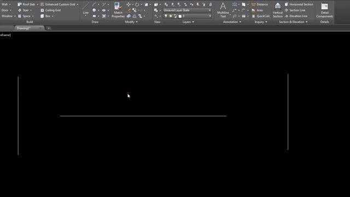Viewport: 350px width, 197px height.
Task: Expand the Box dropdown arrow
Action: 52,16
